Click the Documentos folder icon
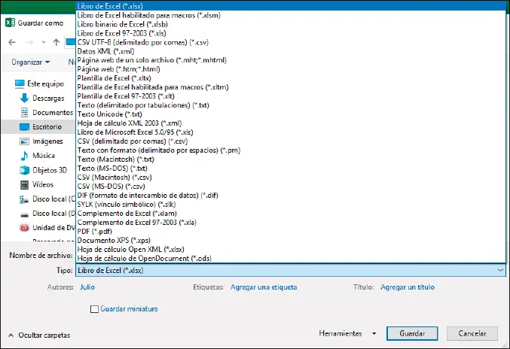This screenshot has height=349, width=510. (x=24, y=112)
